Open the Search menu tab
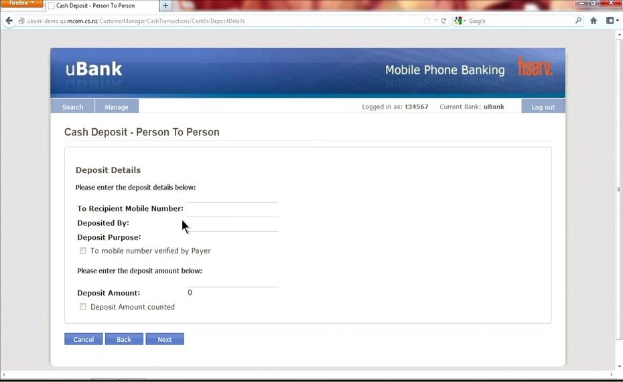Screen dimensions: 623x382 pos(73,107)
